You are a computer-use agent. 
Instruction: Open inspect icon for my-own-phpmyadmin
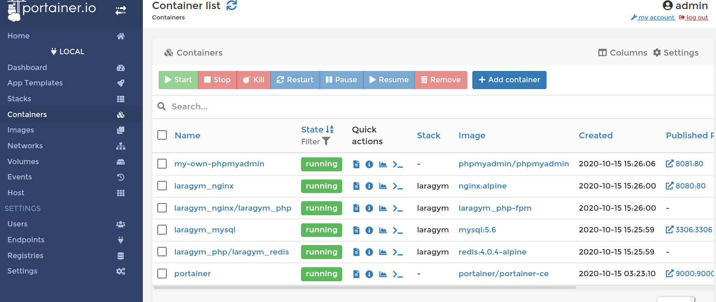tap(369, 164)
